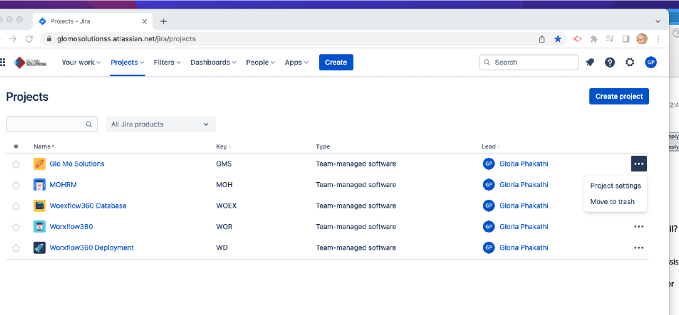Expand the Your work menu
679x315 pixels.
click(81, 63)
